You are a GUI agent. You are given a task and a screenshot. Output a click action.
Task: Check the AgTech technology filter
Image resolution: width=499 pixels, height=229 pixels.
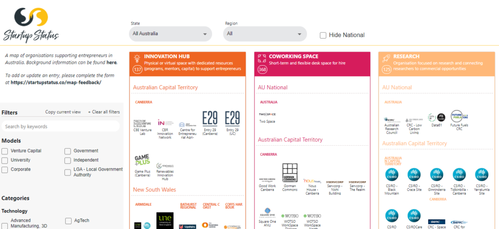tap(68, 221)
